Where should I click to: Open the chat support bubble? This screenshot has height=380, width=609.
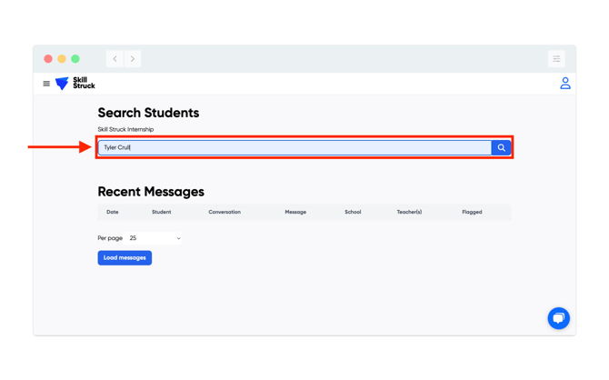click(x=558, y=318)
